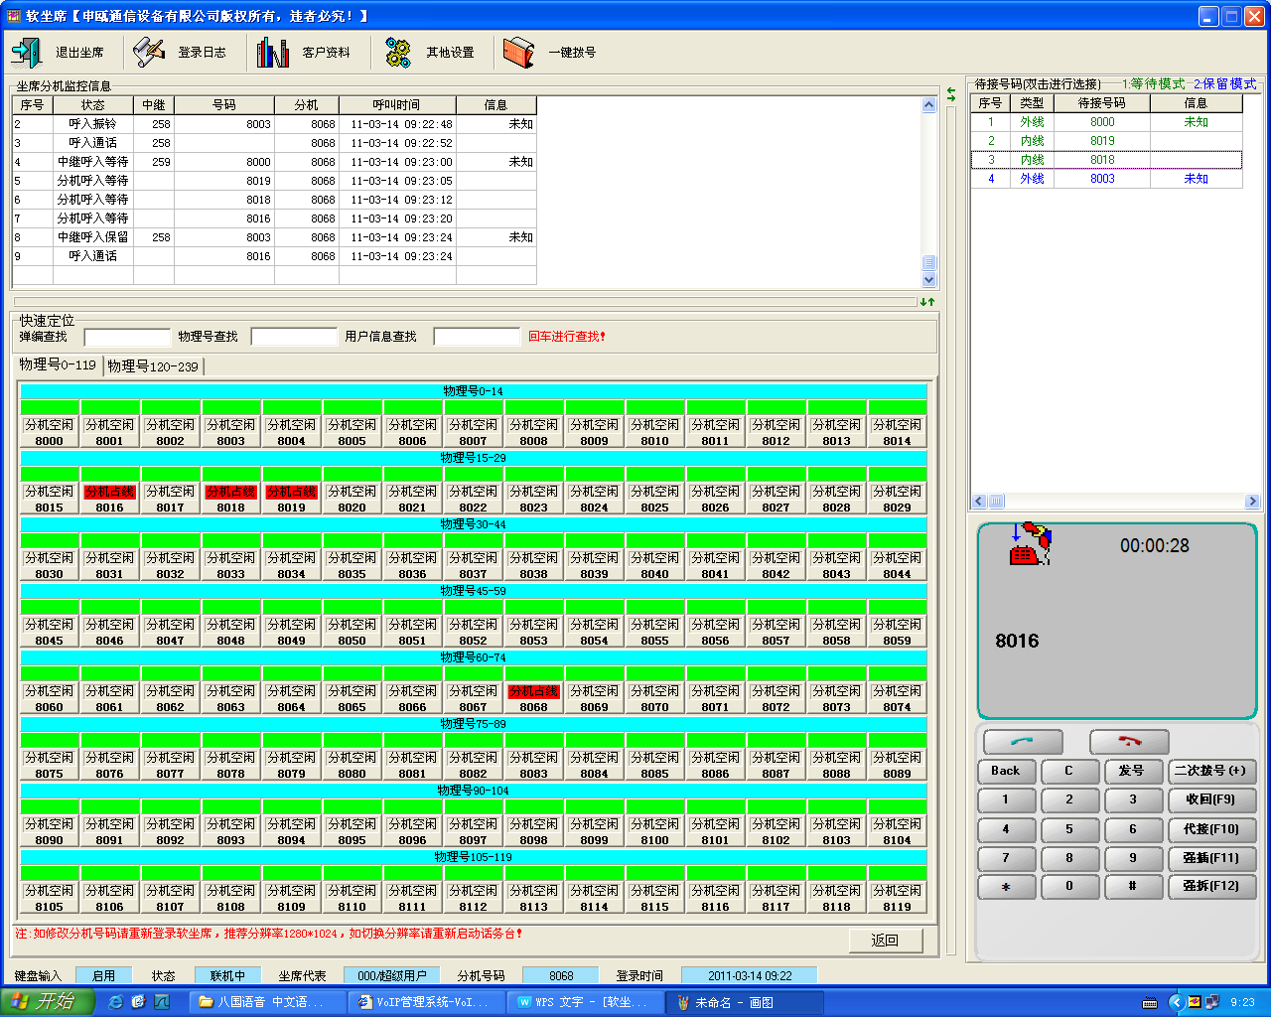1271x1017 pixels.
Task: Open 其他设置 gear settings icon
Action: click(397, 53)
